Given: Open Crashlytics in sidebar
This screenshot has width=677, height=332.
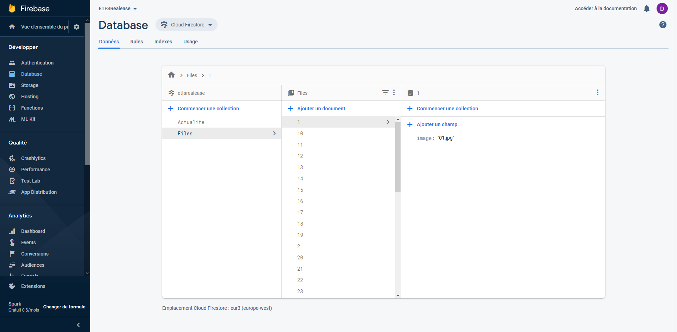Looking at the screenshot, I should 33,158.
